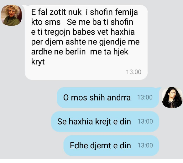Image resolution: width=183 pixels, height=163 pixels.
Task: Tap the dark-haired woman's avatar
Action: click(172, 97)
